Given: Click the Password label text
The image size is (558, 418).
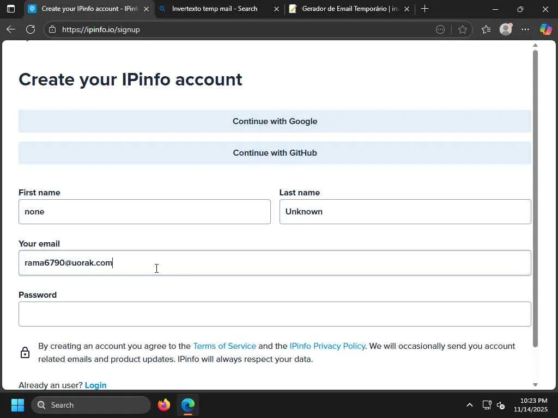Looking at the screenshot, I should (x=38, y=295).
